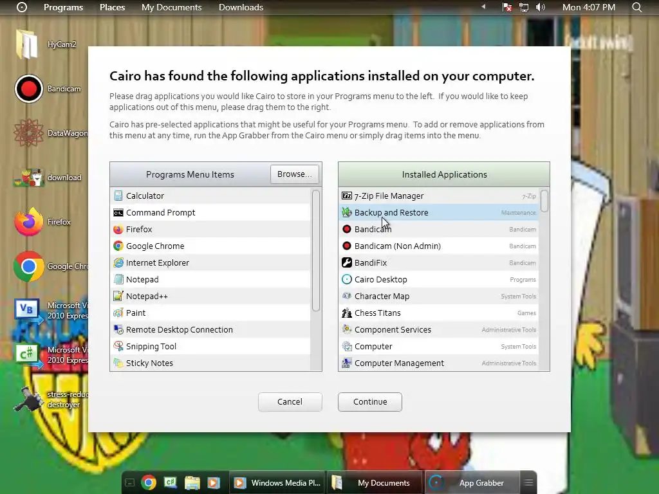This screenshot has height=494, width=659.
Task: Open the Downloads menu bar item
Action: [x=241, y=7]
